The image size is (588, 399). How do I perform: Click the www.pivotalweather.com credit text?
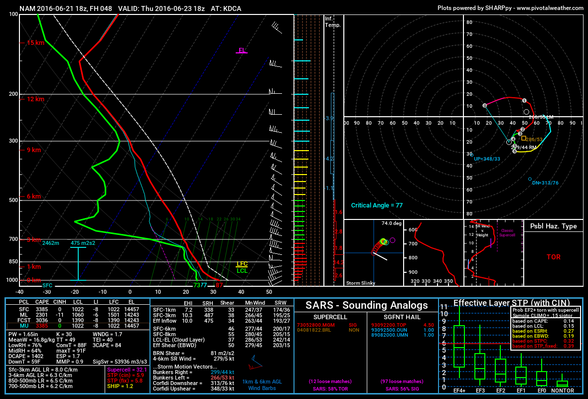point(550,8)
